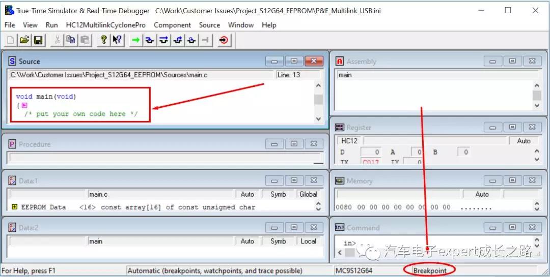Screen dimensions: 550x277
Task: Click the Single Step toolbar icon
Action: tap(149, 40)
